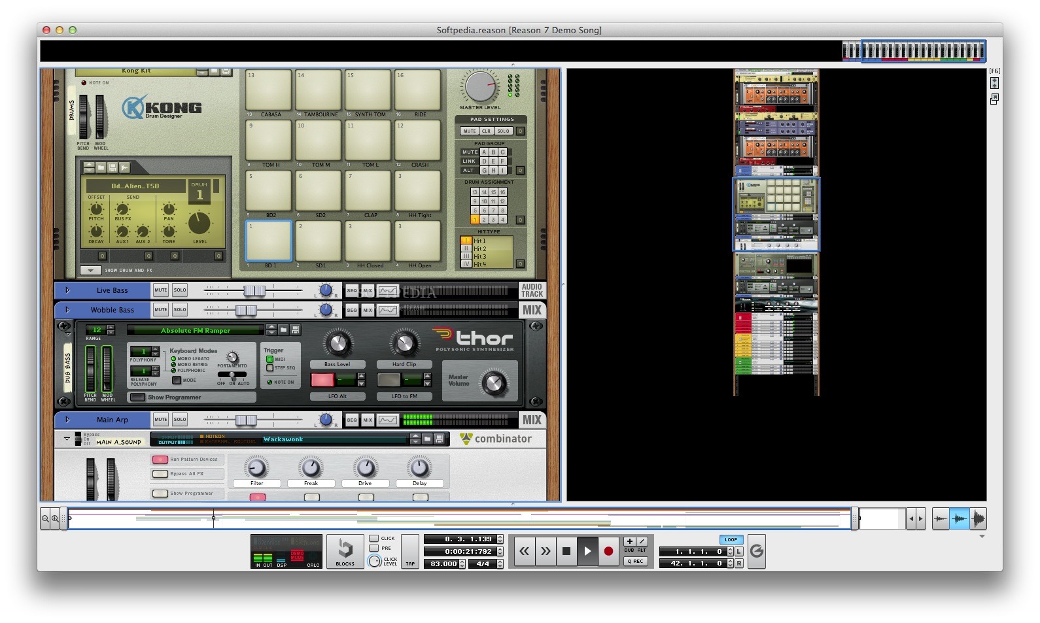The height and width of the screenshot is (623, 1040).
Task: Hit the BD 1 drum pad
Action: [268, 241]
